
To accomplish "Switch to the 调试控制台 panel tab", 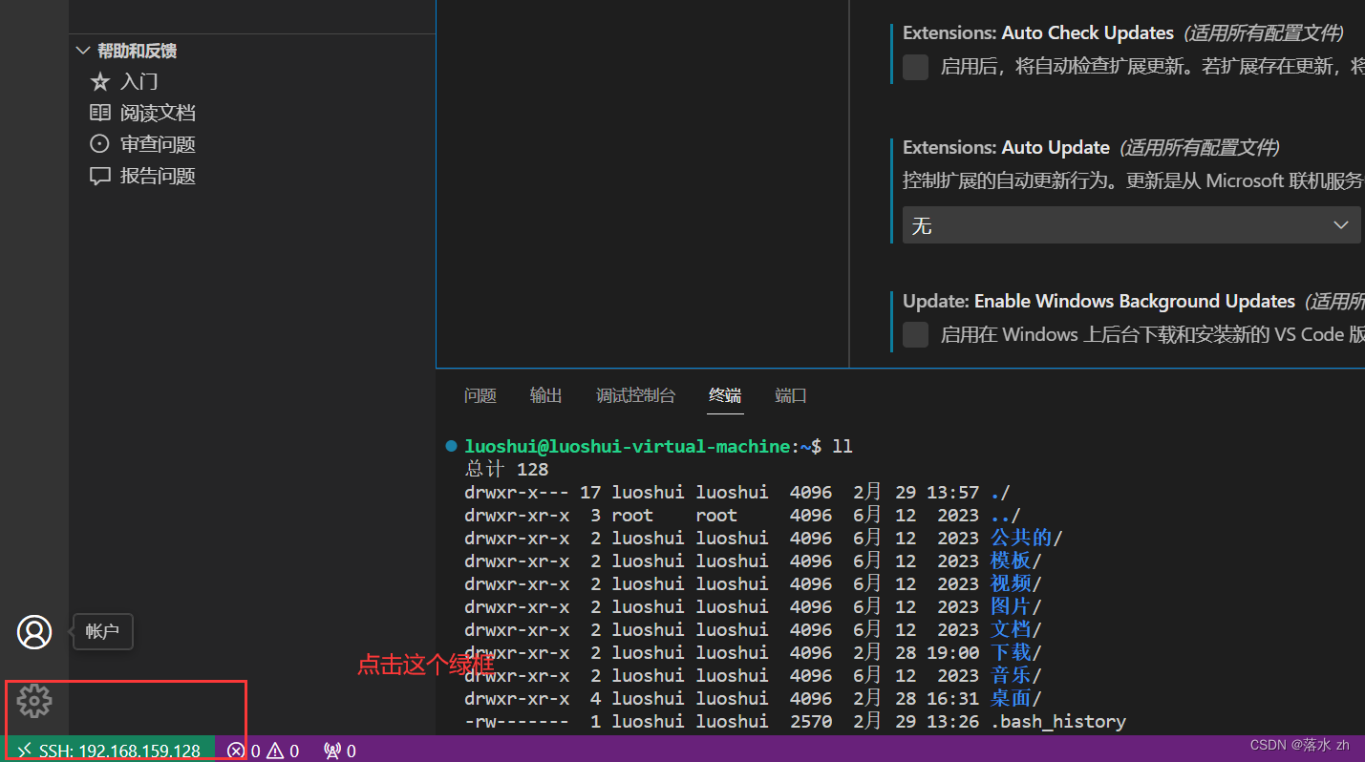I will 635,395.
